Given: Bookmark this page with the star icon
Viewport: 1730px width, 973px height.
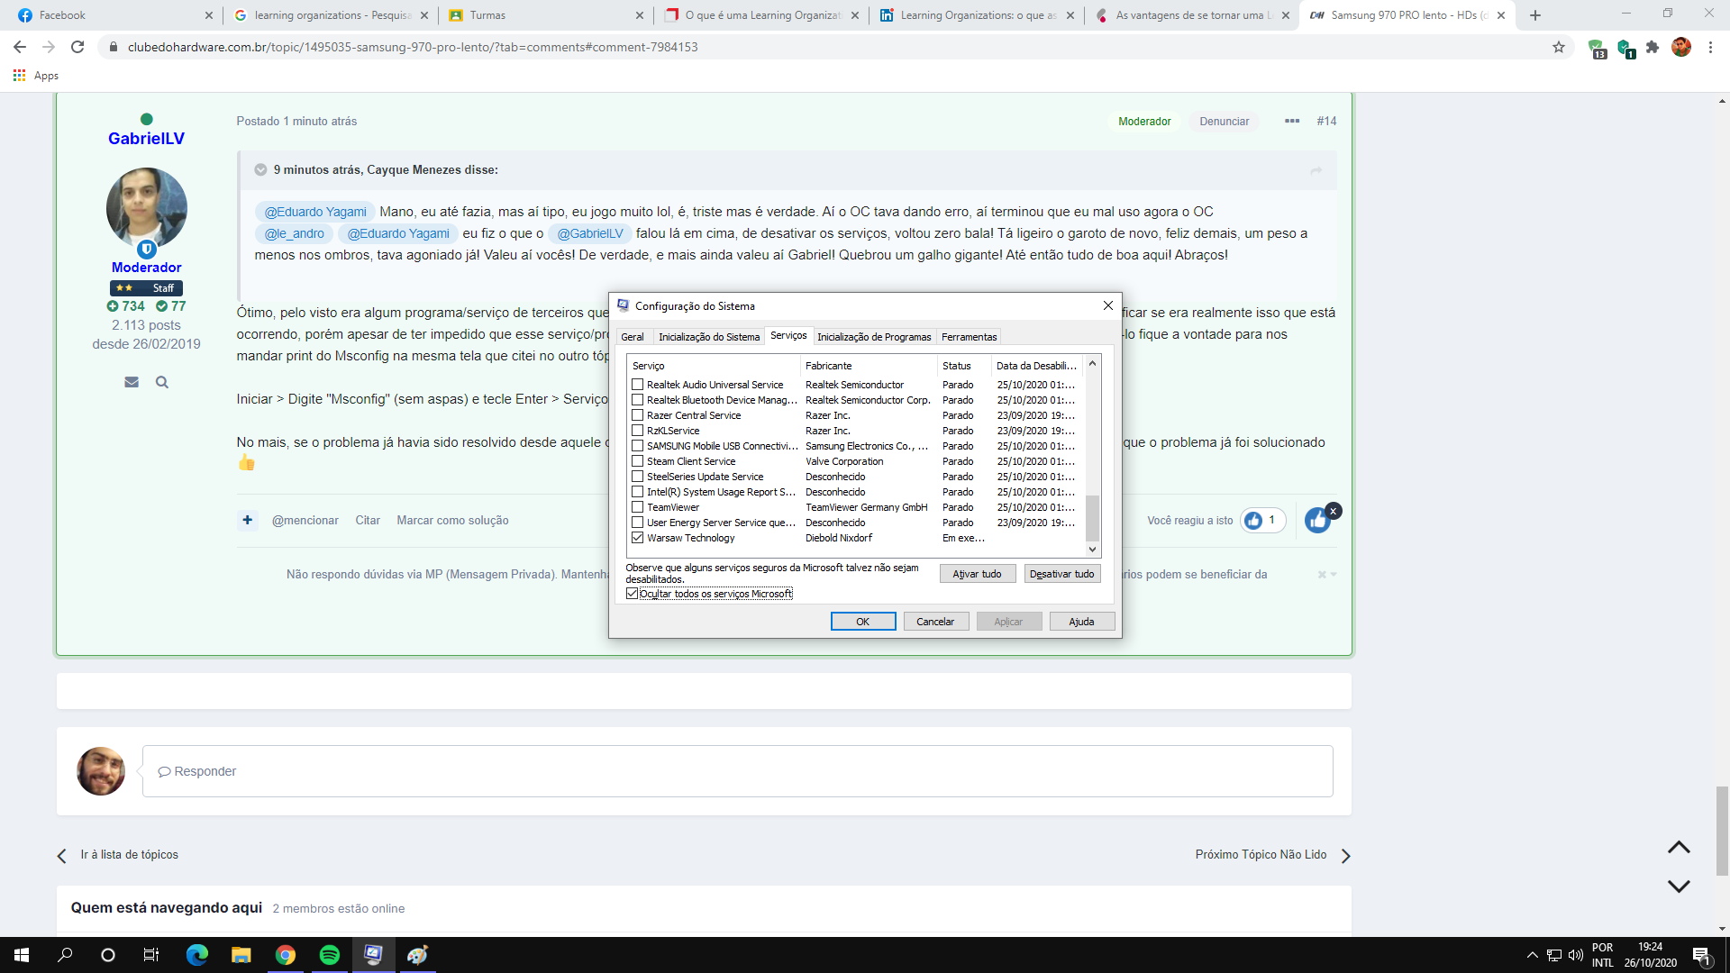Looking at the screenshot, I should 1559,47.
